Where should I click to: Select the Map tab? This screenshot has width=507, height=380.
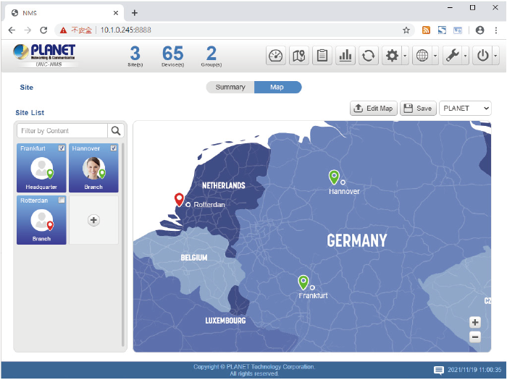(277, 88)
